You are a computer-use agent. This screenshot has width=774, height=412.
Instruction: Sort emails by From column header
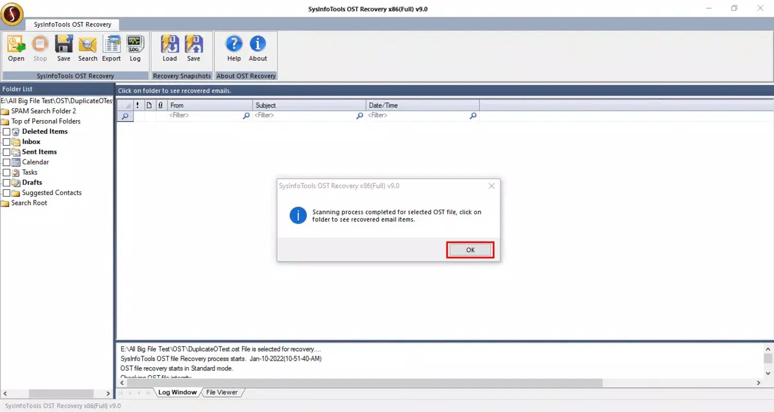tap(210, 105)
